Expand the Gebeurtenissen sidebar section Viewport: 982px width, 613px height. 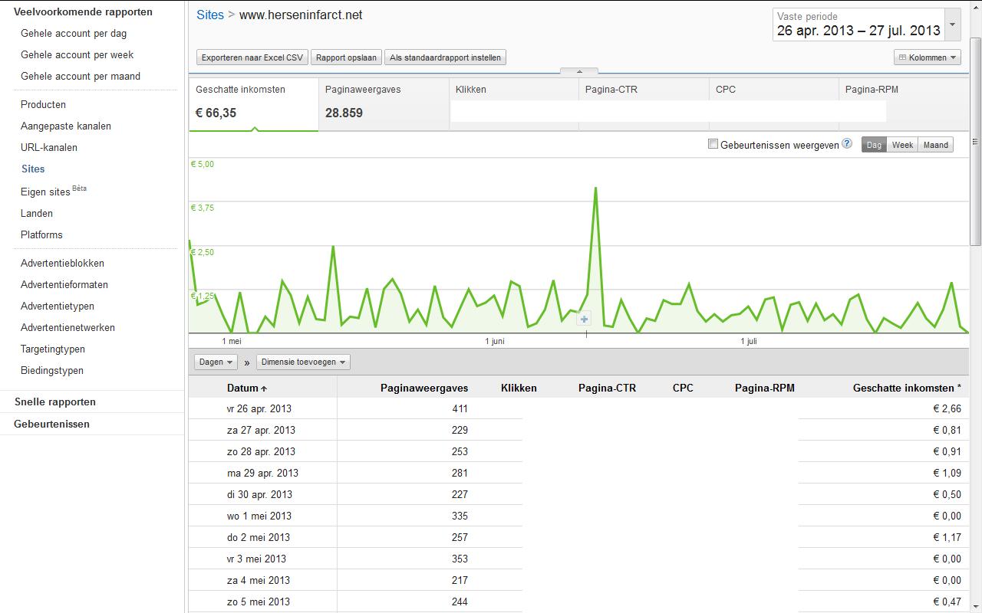click(51, 424)
